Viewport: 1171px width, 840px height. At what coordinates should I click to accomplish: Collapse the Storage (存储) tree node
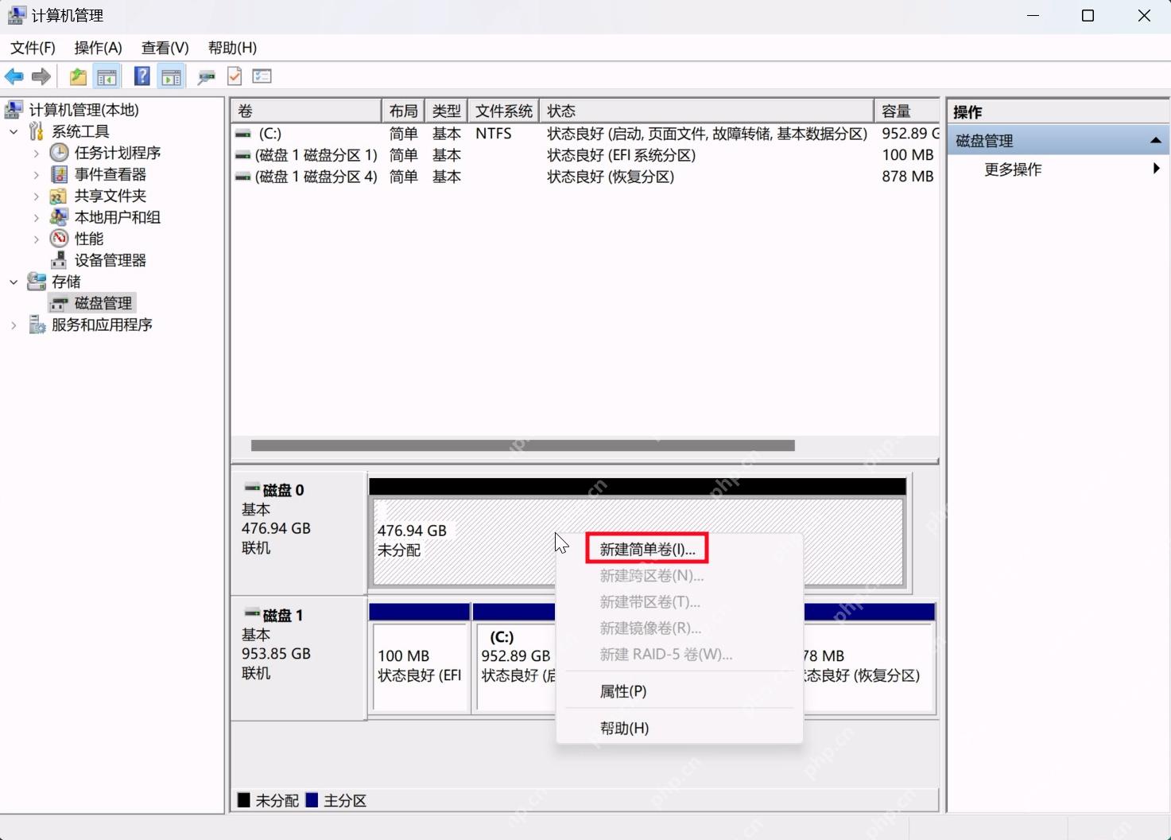[x=14, y=282]
